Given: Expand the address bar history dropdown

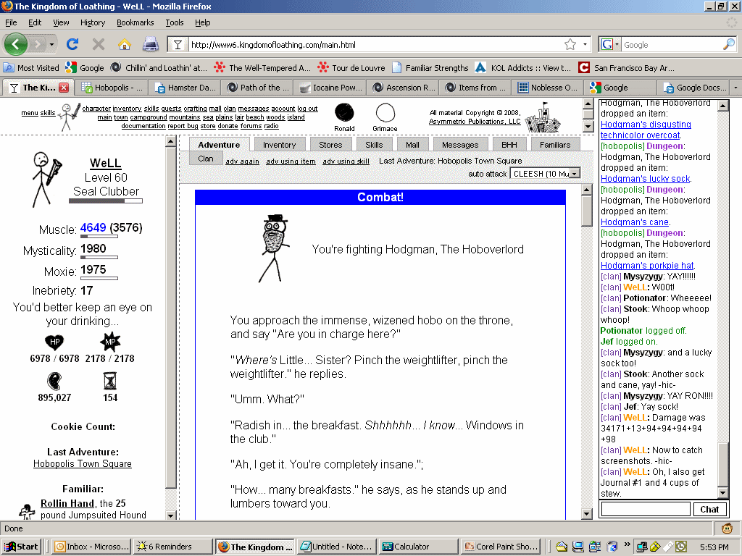Looking at the screenshot, I should click(585, 45).
